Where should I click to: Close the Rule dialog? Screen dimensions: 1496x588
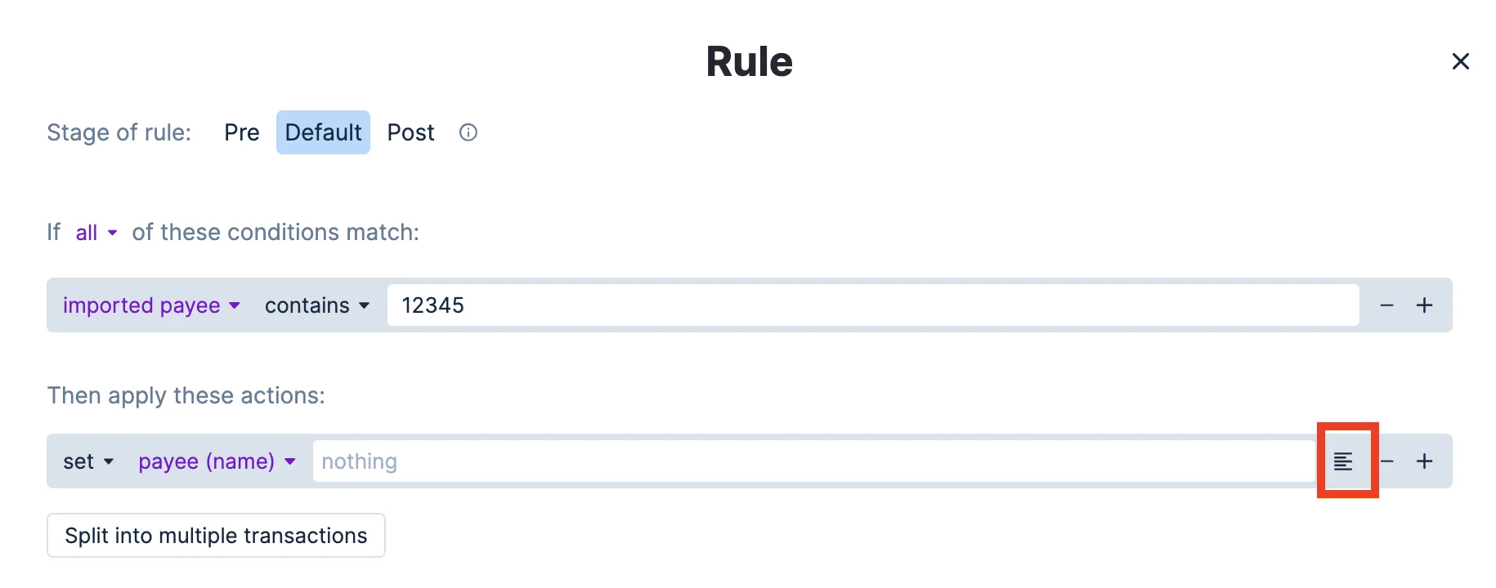1462,60
